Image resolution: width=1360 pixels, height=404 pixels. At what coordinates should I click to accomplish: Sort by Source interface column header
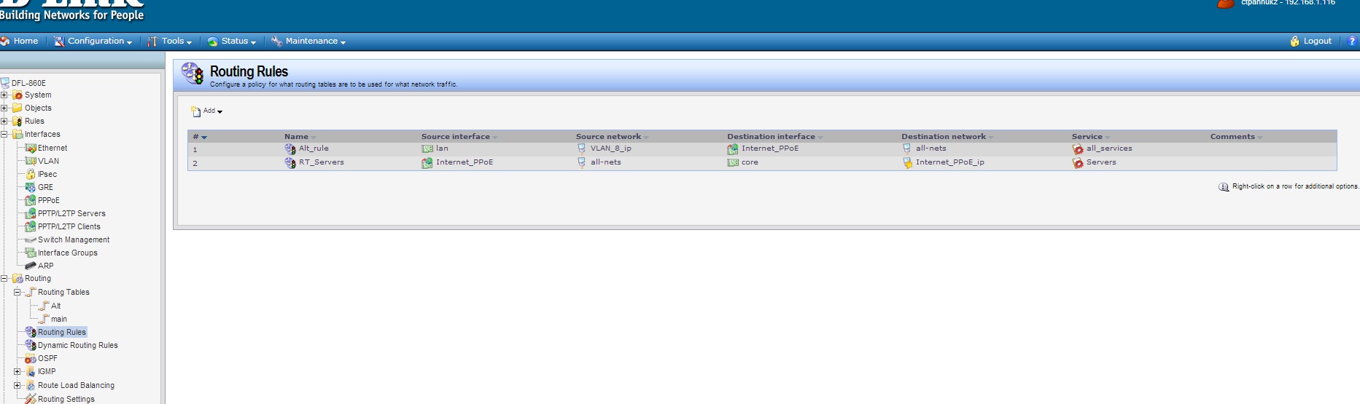coord(459,137)
